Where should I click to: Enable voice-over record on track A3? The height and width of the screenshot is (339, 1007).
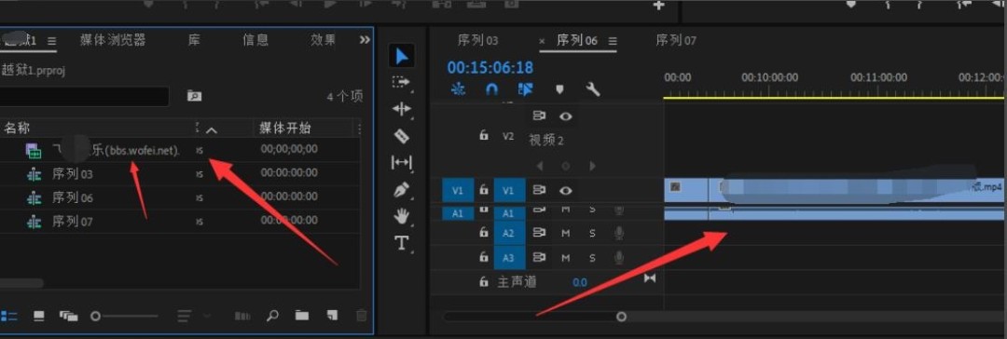tap(619, 257)
